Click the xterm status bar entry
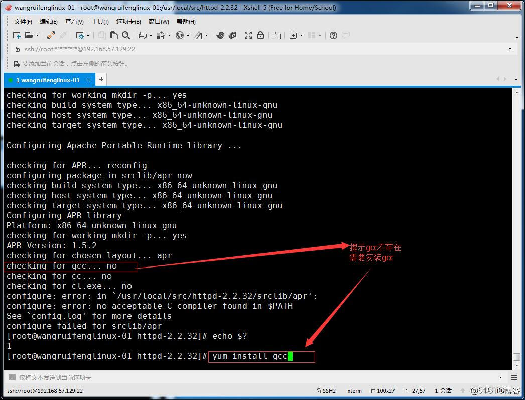Screen dimensions: 525x400 pyautogui.click(x=354, y=391)
